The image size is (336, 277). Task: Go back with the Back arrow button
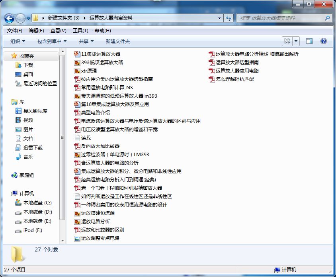9,18
